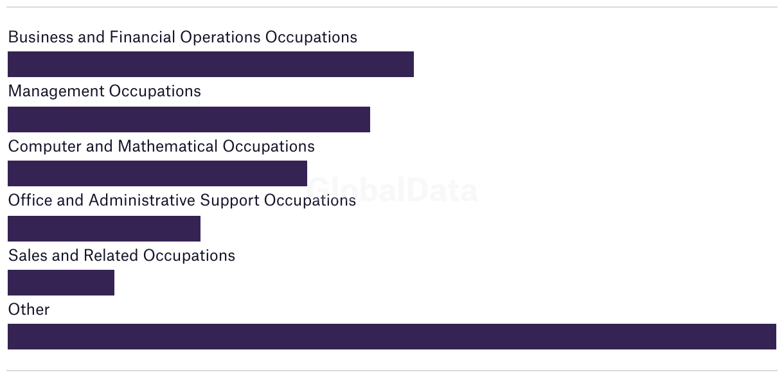Click the Computer and Mathematical Occupations bar
Screen dimensions: 784x379
(157, 173)
